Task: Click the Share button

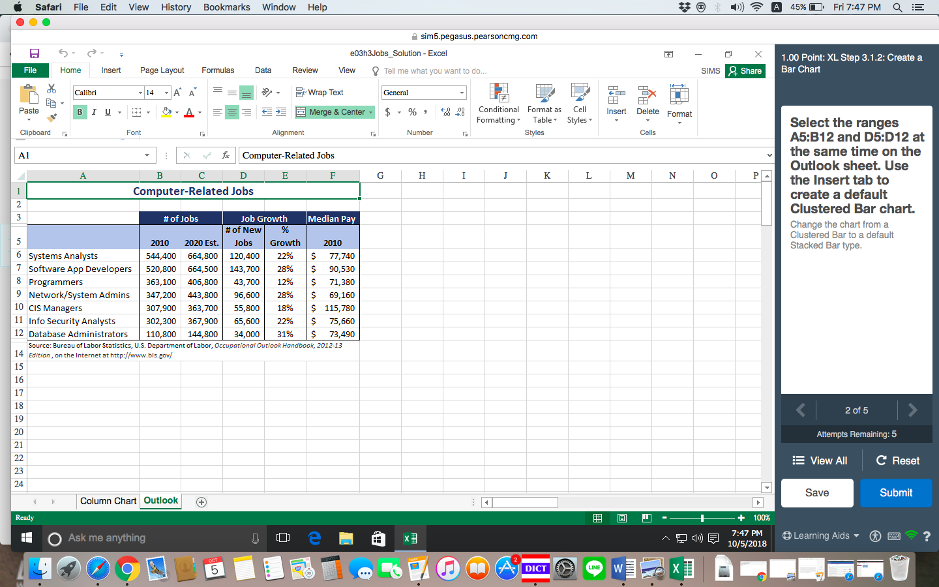Action: 745,70
